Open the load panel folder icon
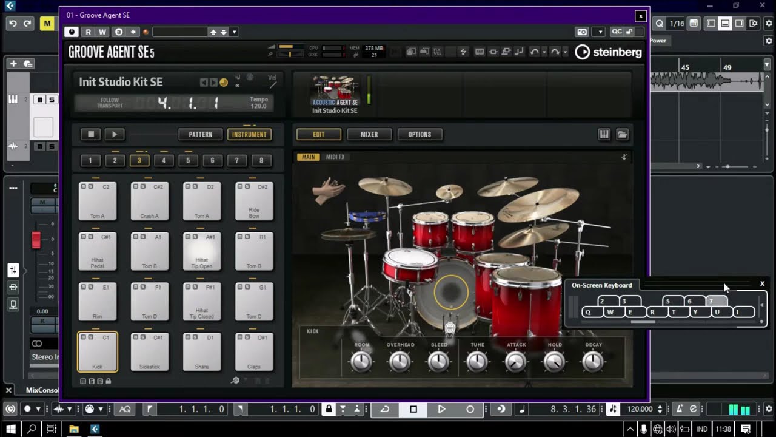Viewport: 776px width, 437px height. coord(622,134)
